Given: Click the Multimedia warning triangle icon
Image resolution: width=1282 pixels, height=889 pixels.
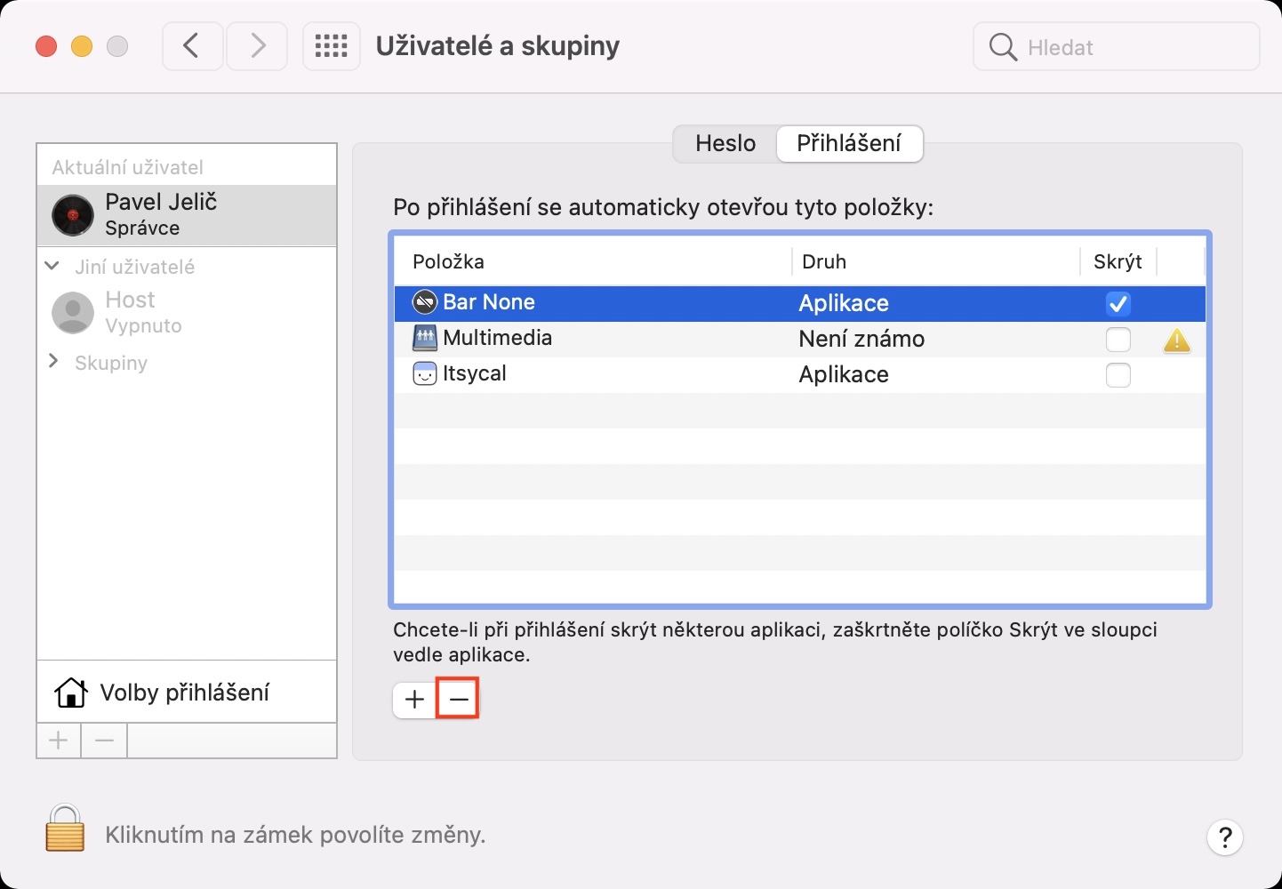Looking at the screenshot, I should click(x=1176, y=340).
